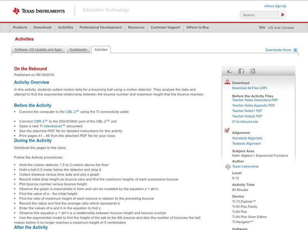
Task: Click Math: Algebra I: Exponential Functions text
Action: click(x=260, y=156)
